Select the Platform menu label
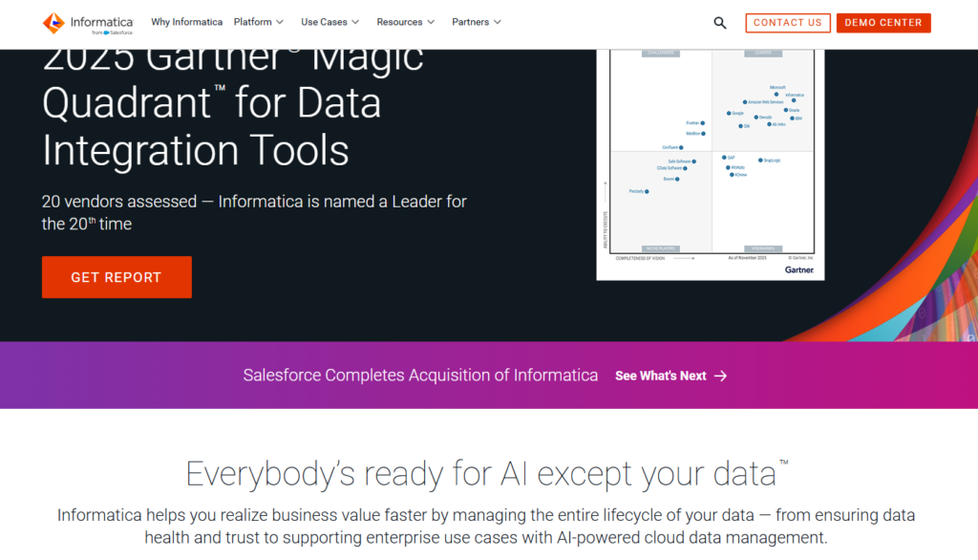 click(253, 22)
